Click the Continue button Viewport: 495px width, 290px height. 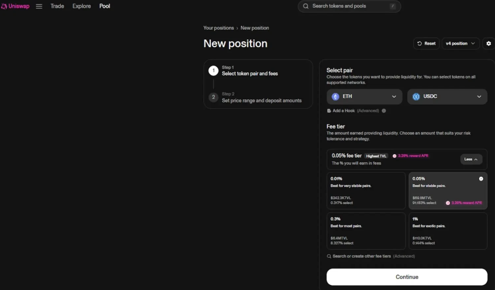click(407, 277)
